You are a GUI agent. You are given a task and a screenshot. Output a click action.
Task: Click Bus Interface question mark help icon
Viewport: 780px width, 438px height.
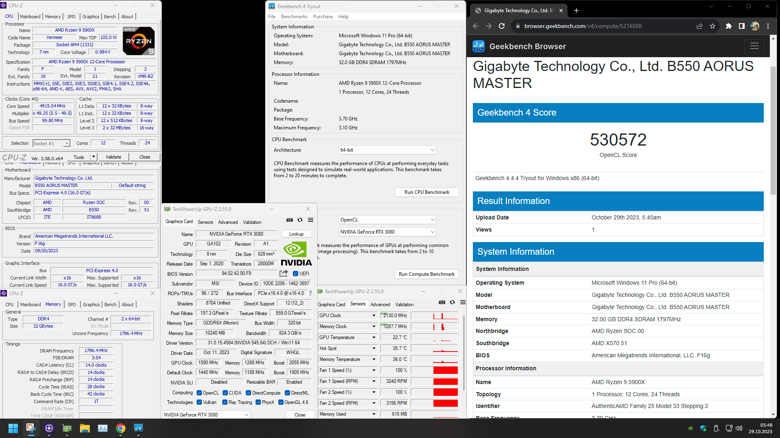tap(310, 293)
